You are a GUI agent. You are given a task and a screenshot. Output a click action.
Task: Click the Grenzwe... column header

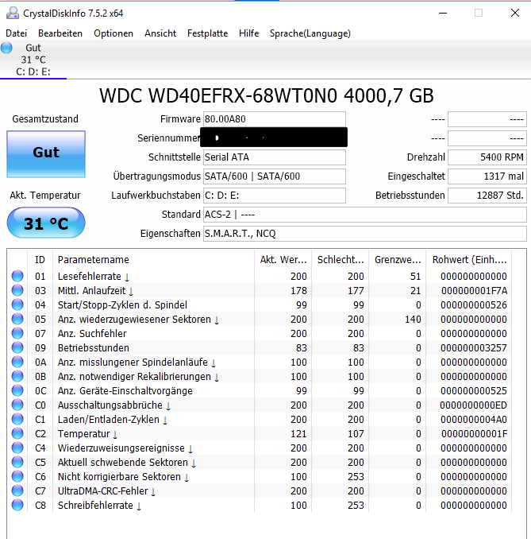point(397,259)
